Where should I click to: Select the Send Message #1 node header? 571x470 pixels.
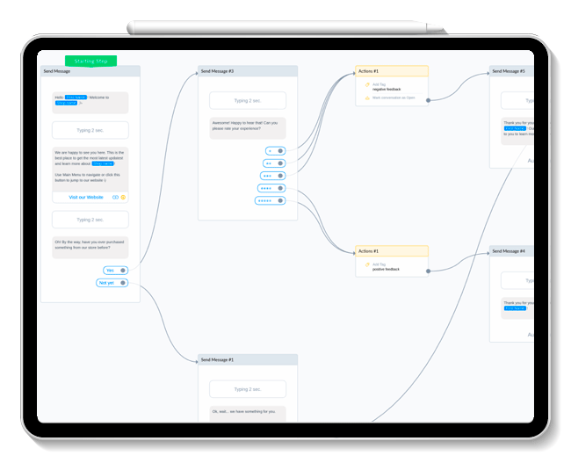248,360
